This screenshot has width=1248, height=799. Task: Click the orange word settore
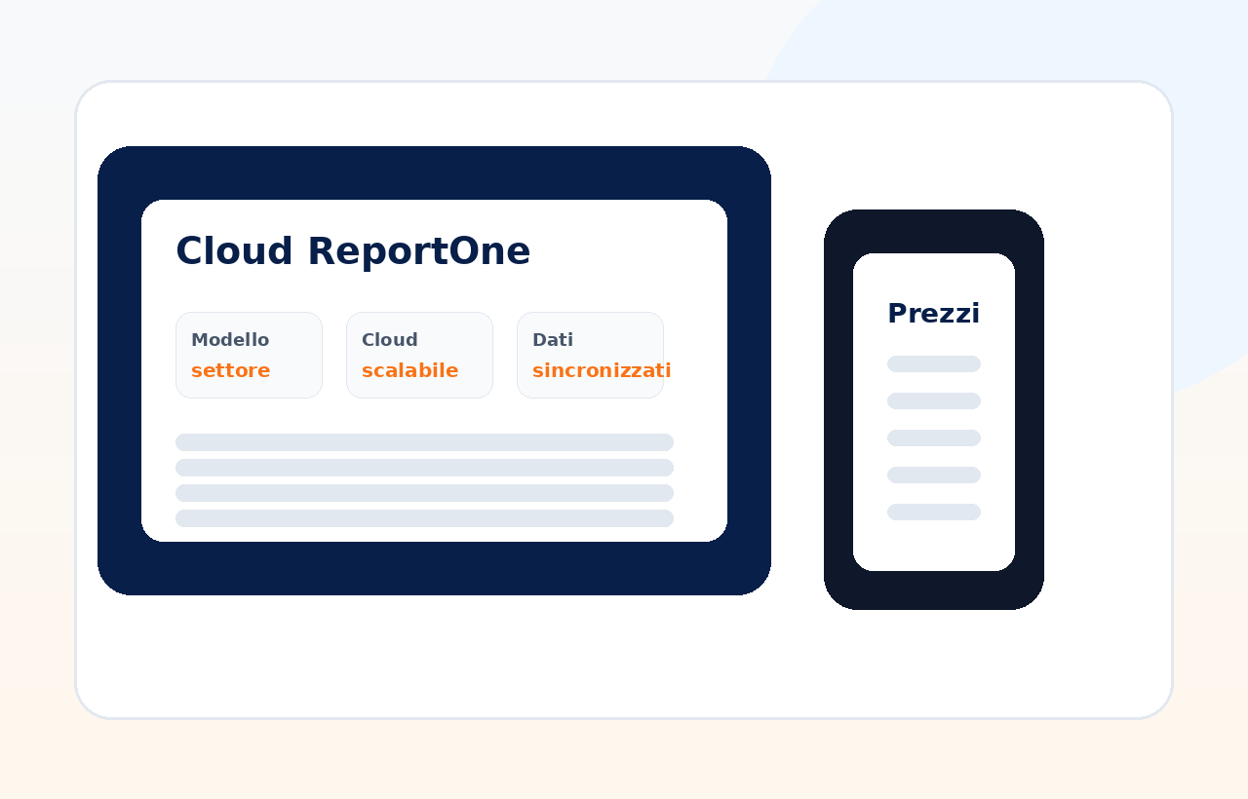click(231, 370)
